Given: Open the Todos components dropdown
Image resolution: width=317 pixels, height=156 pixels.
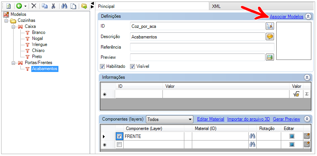Looking at the screenshot, I should click(170, 119).
